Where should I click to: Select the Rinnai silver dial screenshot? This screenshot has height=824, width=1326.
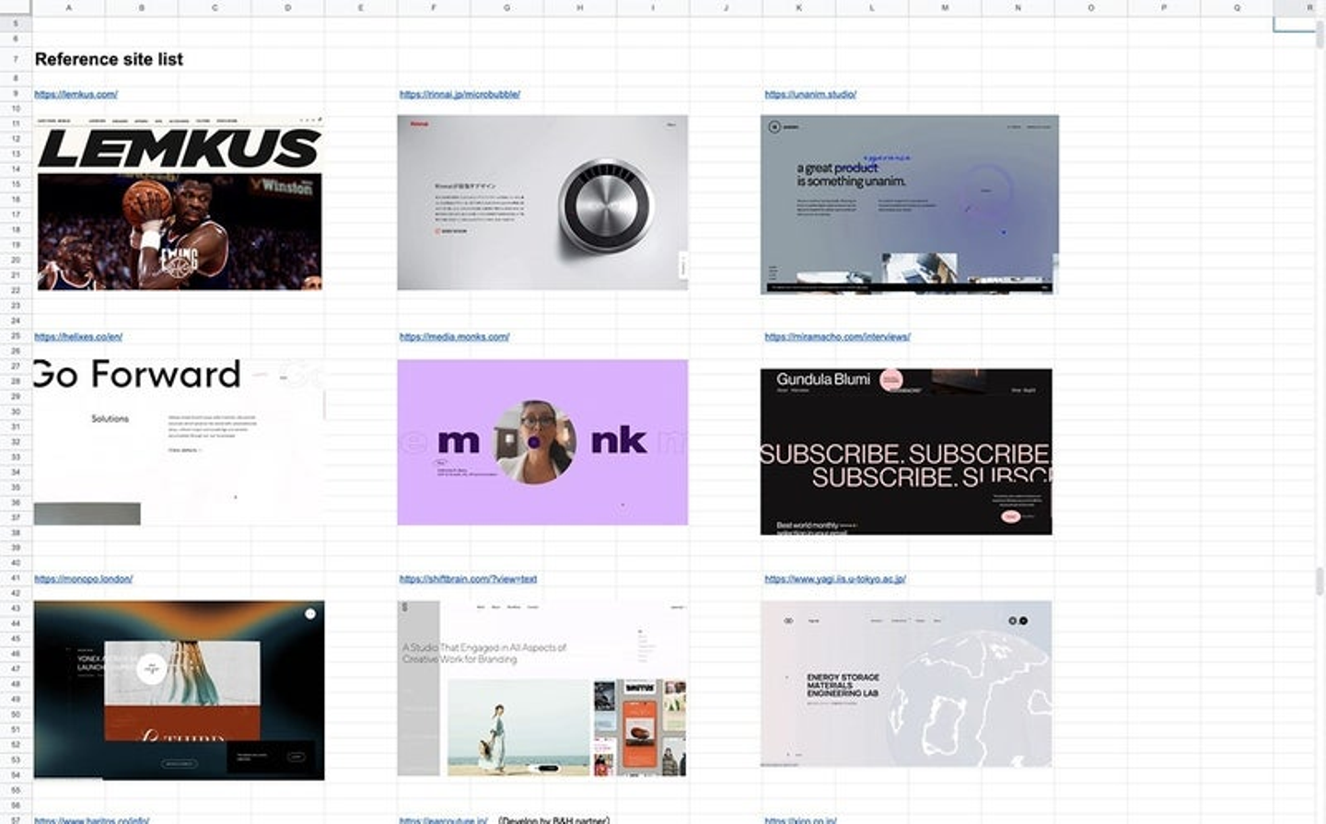click(542, 203)
